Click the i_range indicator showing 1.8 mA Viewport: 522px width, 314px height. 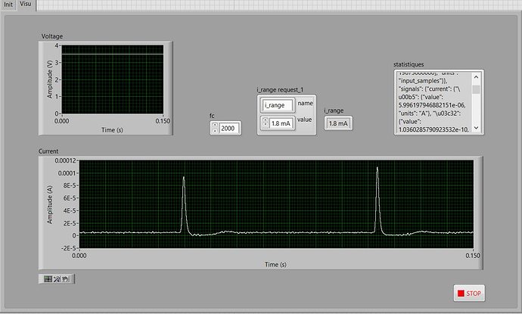338,123
